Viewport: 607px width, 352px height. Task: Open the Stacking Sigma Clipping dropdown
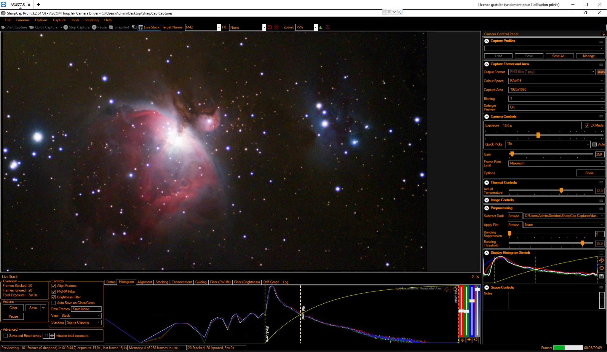tap(83, 322)
